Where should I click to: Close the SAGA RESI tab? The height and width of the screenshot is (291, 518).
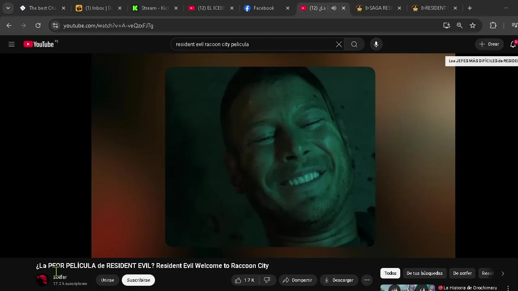[x=399, y=8]
